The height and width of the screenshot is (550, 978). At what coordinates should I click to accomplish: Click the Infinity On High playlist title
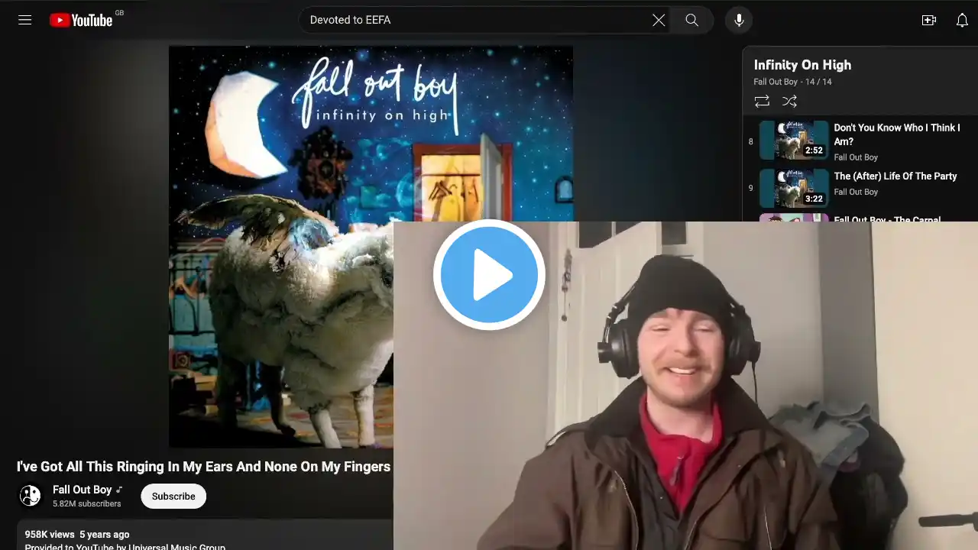pyautogui.click(x=802, y=65)
